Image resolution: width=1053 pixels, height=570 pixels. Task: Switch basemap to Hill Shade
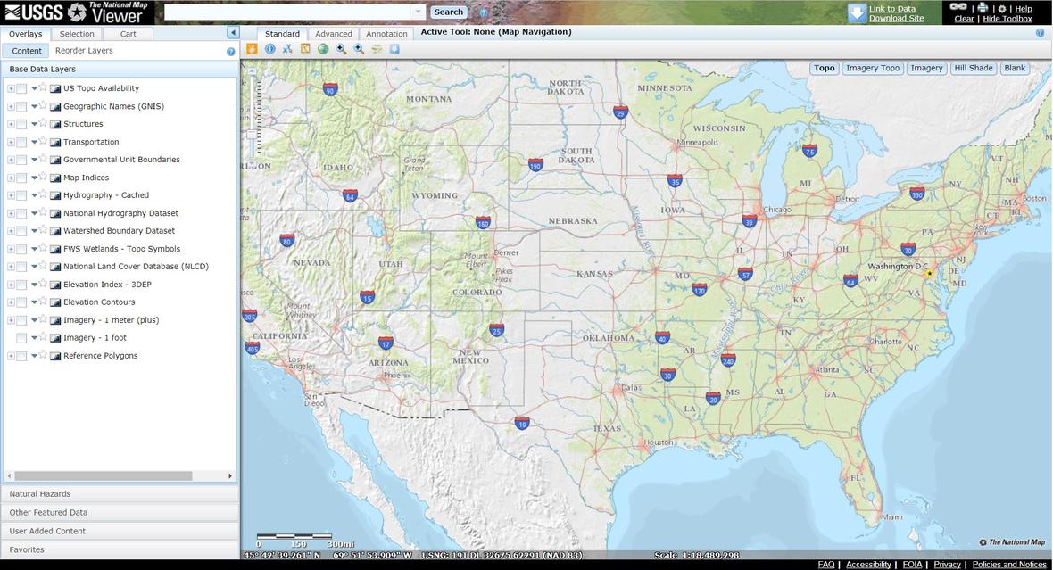coord(973,68)
